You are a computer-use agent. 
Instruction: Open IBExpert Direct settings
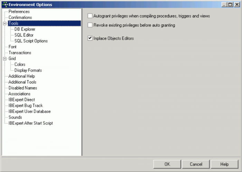(21, 100)
